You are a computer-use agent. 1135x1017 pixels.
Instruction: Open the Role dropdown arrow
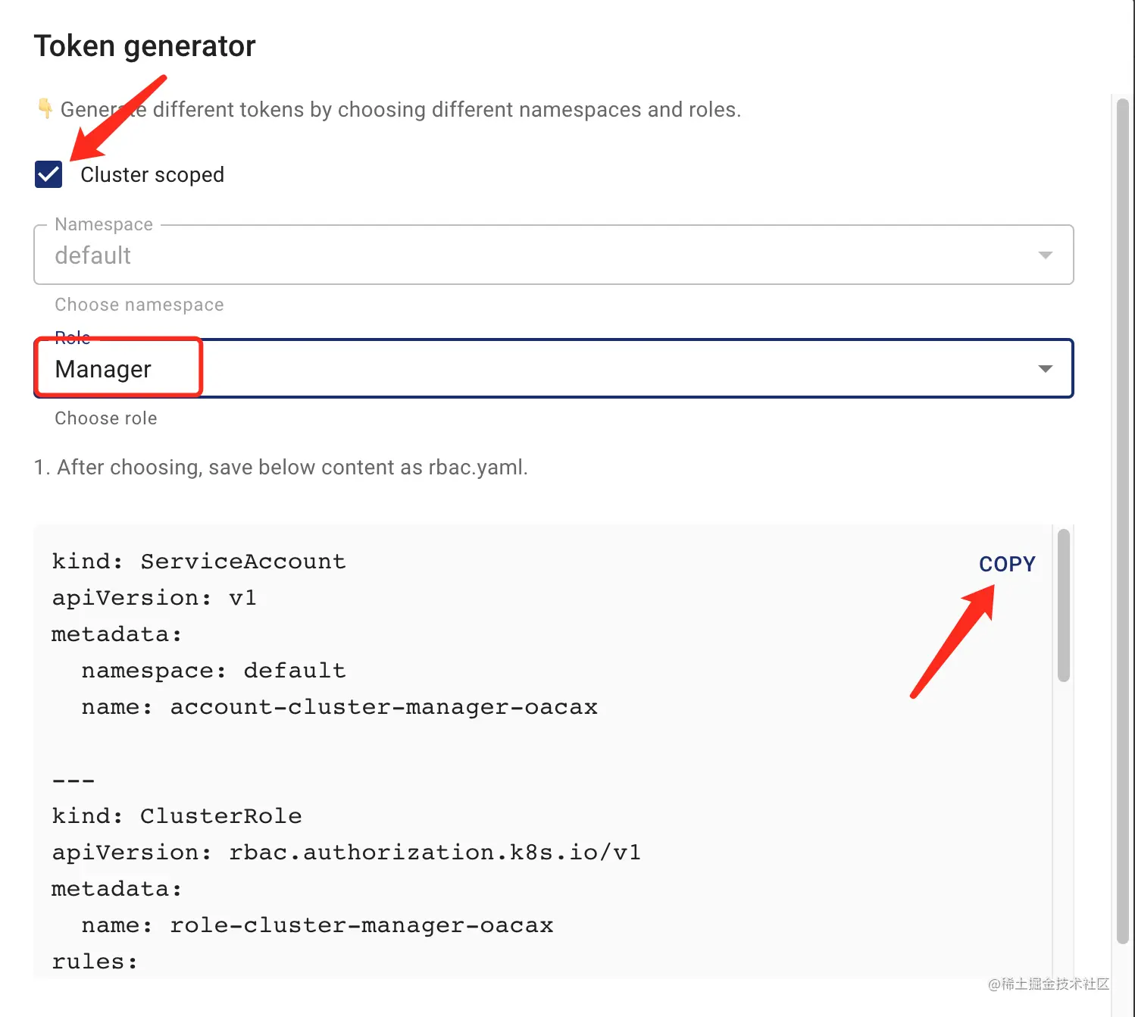1045,369
